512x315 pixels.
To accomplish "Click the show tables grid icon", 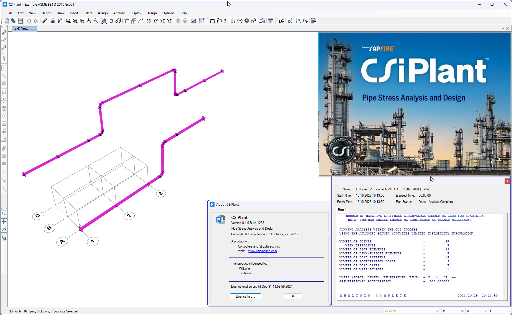I will 271,21.
